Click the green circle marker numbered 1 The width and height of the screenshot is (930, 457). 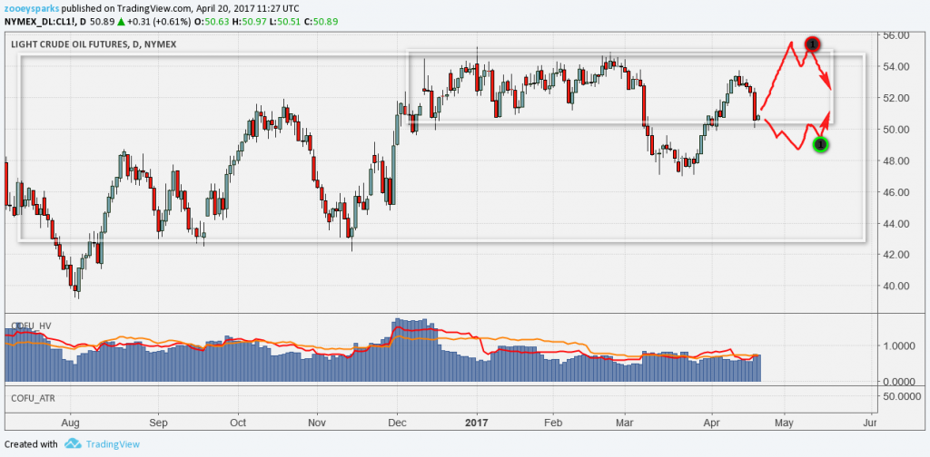(820, 144)
